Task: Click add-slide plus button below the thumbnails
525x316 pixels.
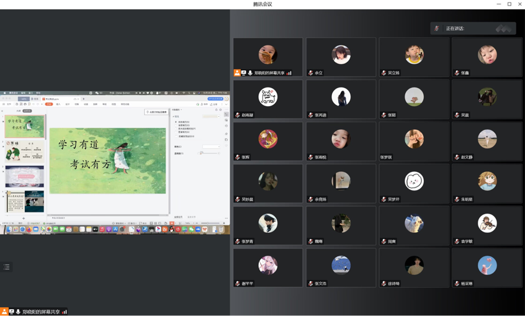Action: [x=24, y=218]
